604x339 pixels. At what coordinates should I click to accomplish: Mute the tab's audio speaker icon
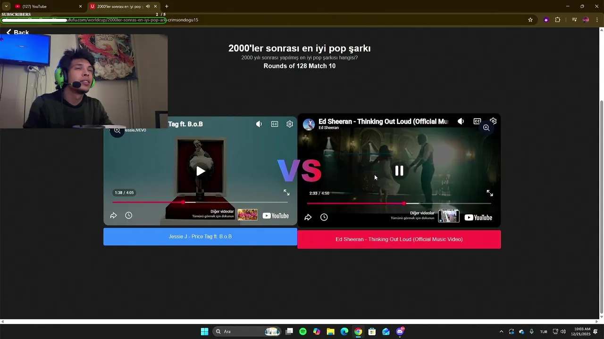[x=148, y=7]
